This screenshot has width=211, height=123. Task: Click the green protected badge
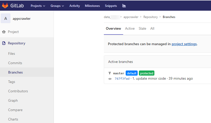147,73
